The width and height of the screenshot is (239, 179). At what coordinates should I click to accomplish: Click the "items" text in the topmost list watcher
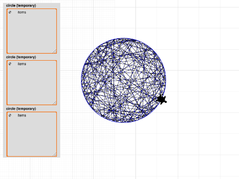click(22, 12)
